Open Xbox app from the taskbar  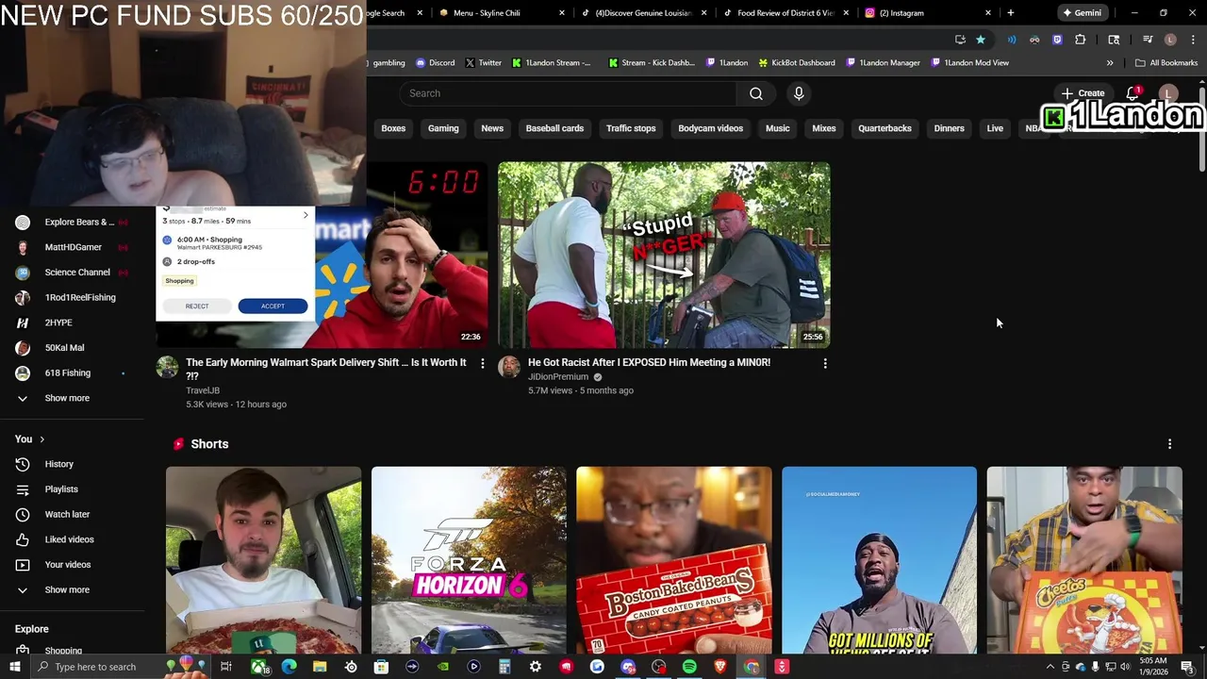[x=257, y=667]
